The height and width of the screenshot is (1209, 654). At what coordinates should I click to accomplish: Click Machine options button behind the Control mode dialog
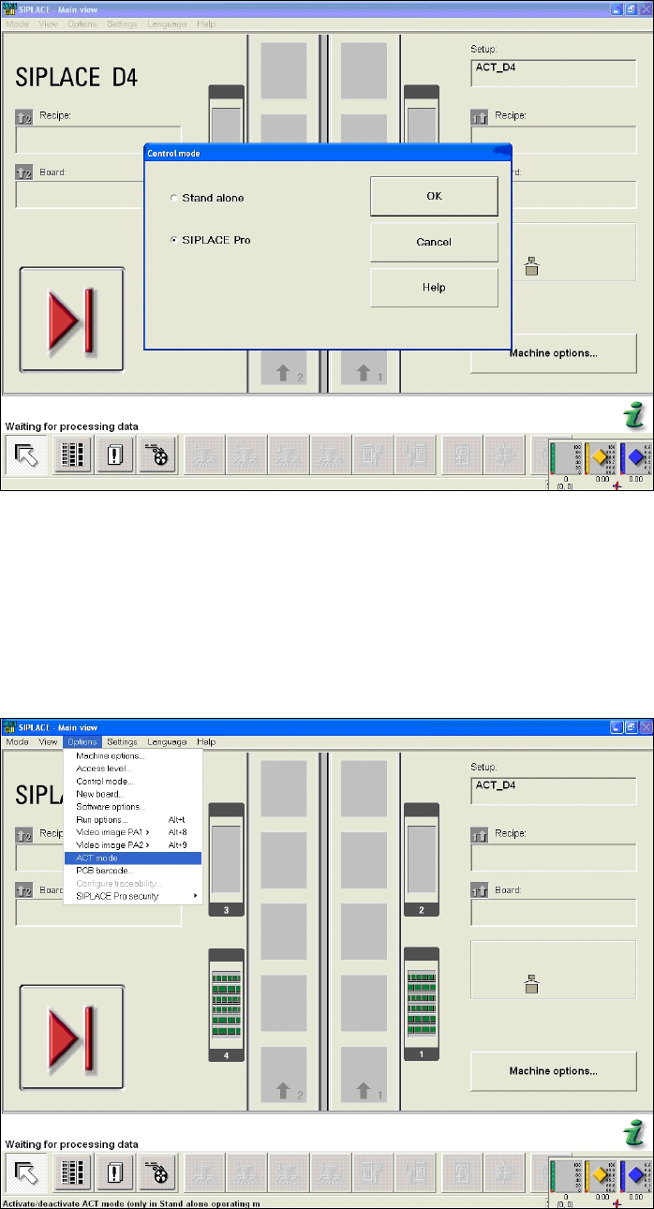tap(553, 353)
